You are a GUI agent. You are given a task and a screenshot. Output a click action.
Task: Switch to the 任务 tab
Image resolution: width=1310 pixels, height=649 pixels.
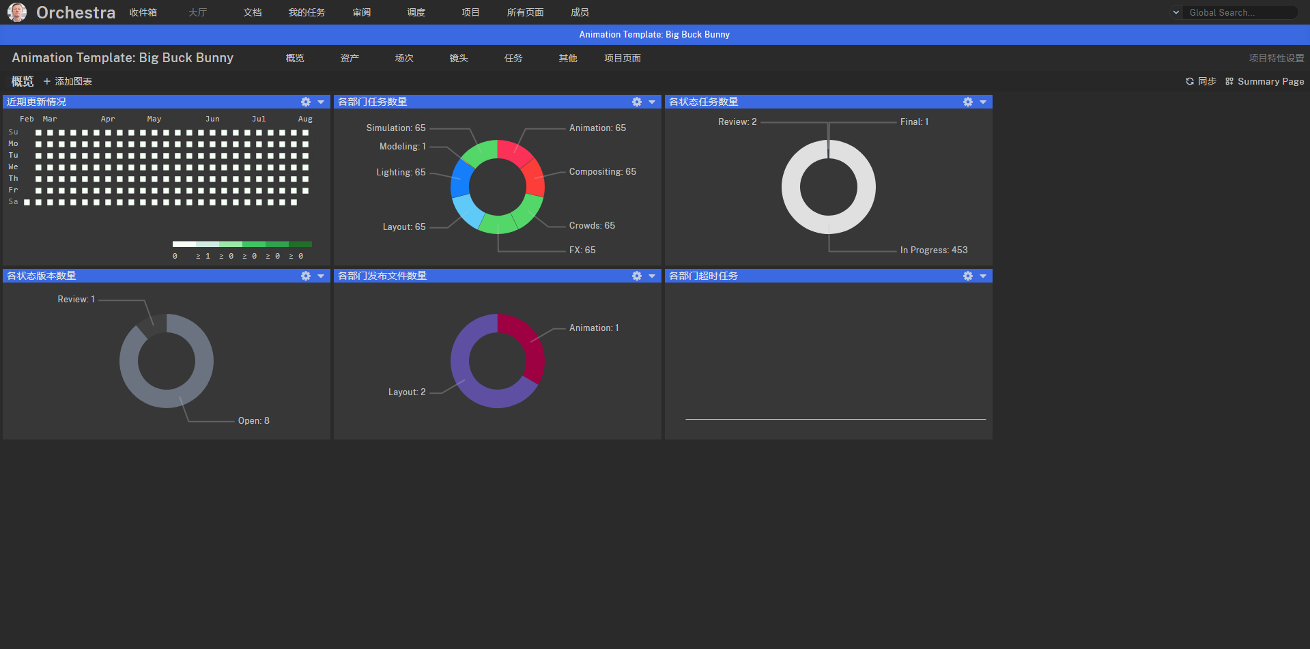tap(513, 58)
